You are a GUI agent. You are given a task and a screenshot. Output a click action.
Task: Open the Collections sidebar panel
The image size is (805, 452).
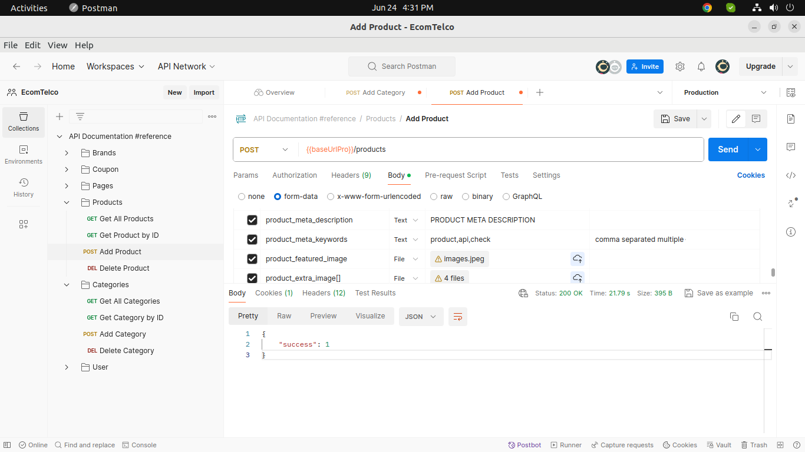pos(24,122)
